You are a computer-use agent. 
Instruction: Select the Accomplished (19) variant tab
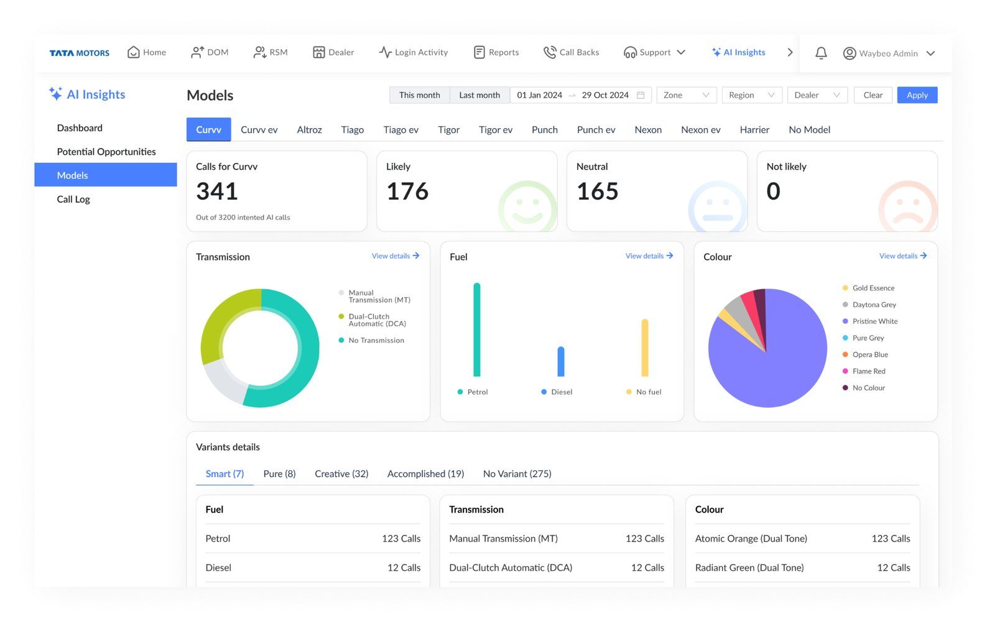click(425, 474)
